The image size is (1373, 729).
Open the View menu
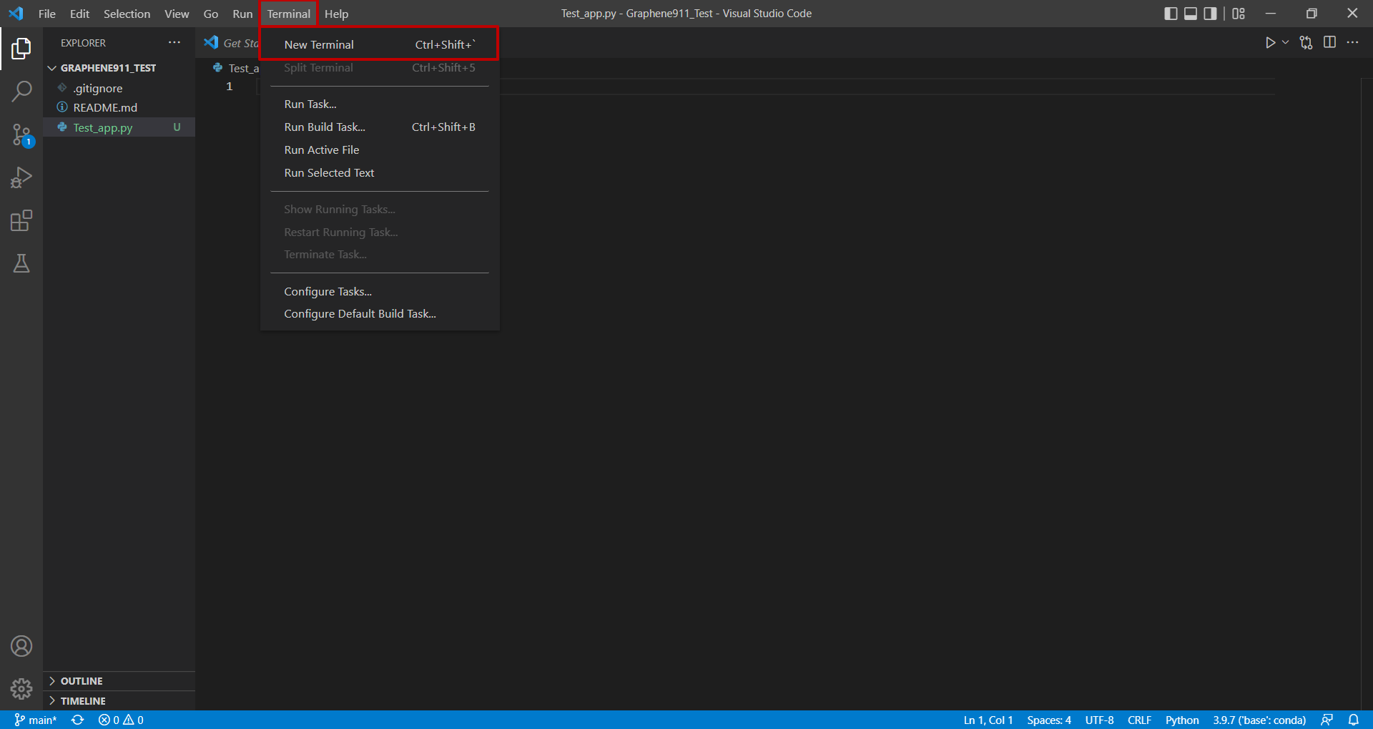(177, 14)
